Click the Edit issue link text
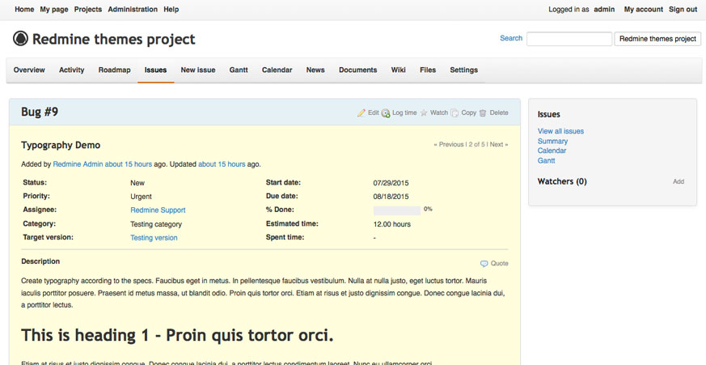 pos(374,112)
